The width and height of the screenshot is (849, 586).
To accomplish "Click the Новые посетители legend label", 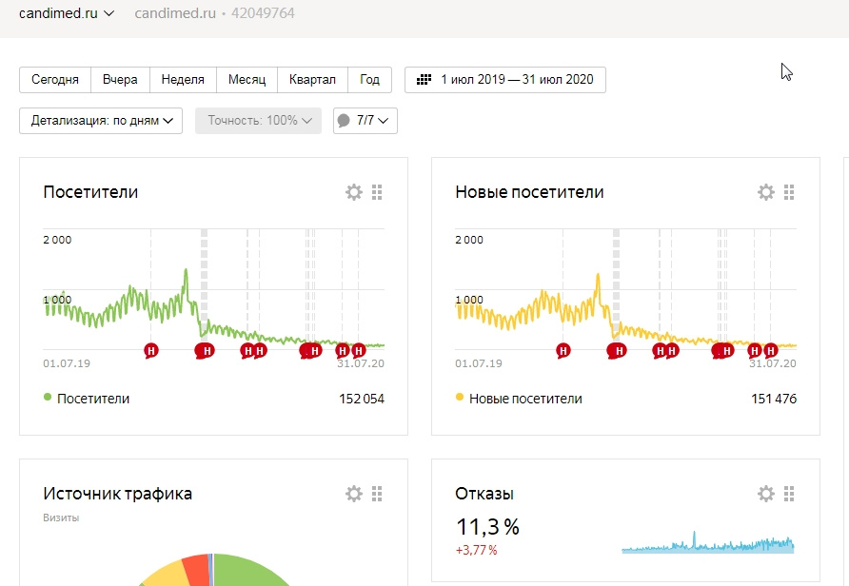I will [x=525, y=399].
